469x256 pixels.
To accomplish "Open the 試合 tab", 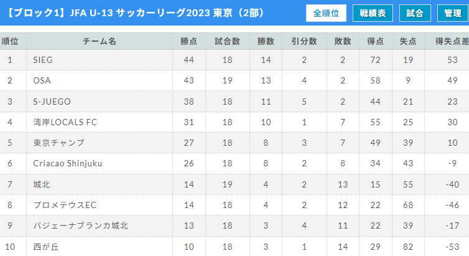I will 415,13.
